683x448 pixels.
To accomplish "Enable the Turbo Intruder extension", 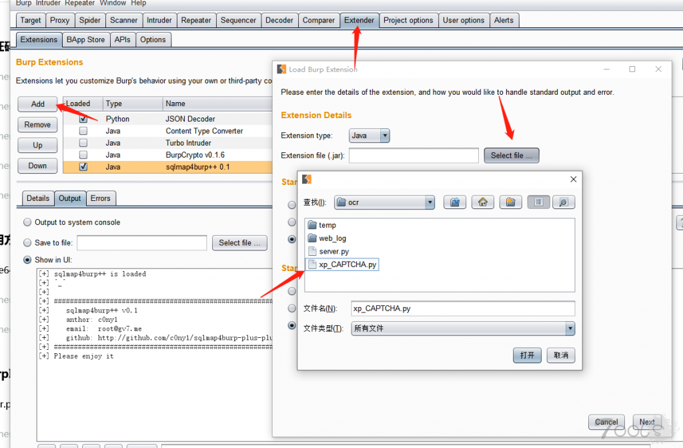I will (x=83, y=143).
